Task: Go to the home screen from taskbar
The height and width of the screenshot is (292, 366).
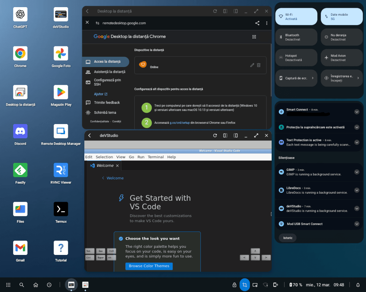Action: [x=36, y=285]
